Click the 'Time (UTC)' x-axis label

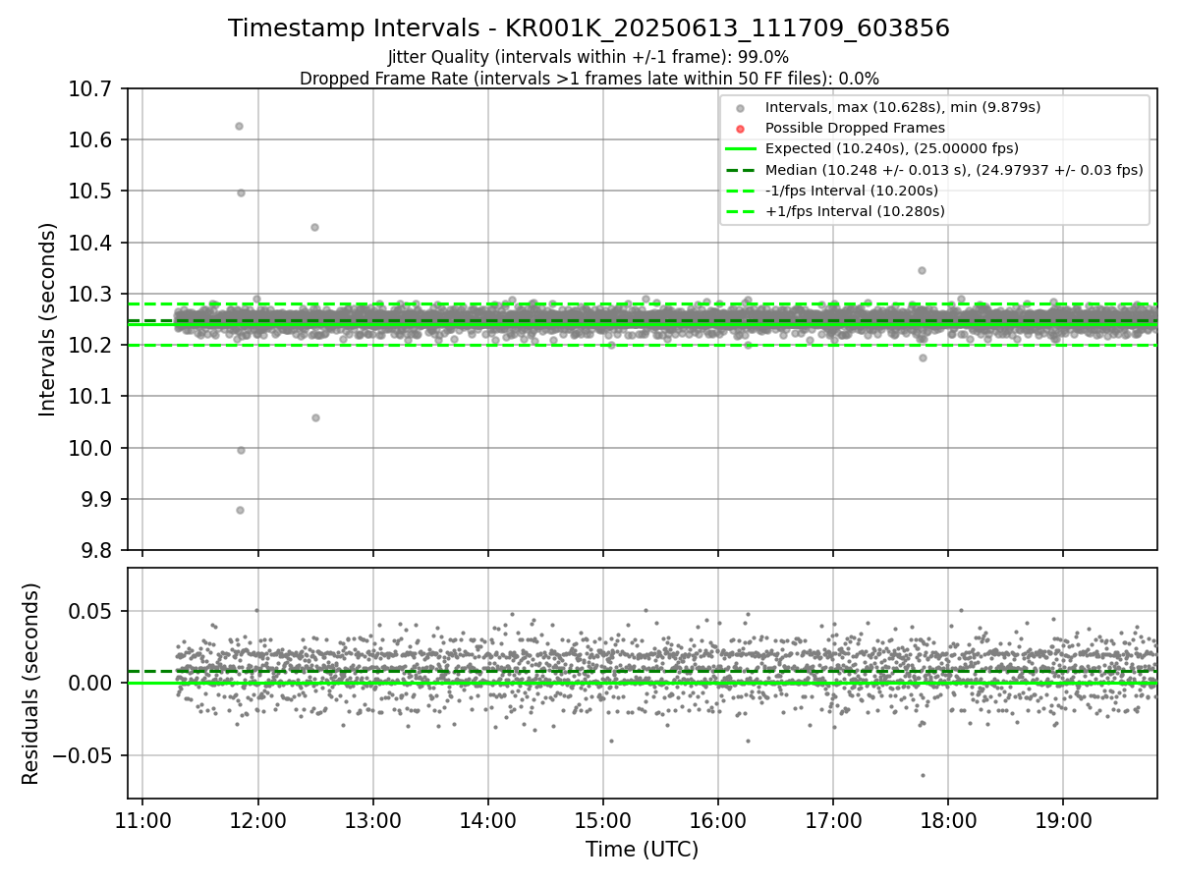[642, 850]
